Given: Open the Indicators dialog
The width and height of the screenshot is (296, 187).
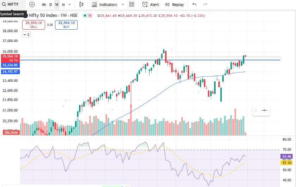Looking at the screenshot, I should 104,5.
